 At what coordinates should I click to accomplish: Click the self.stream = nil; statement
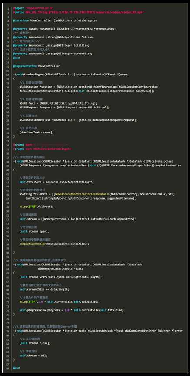coord(33,356)
